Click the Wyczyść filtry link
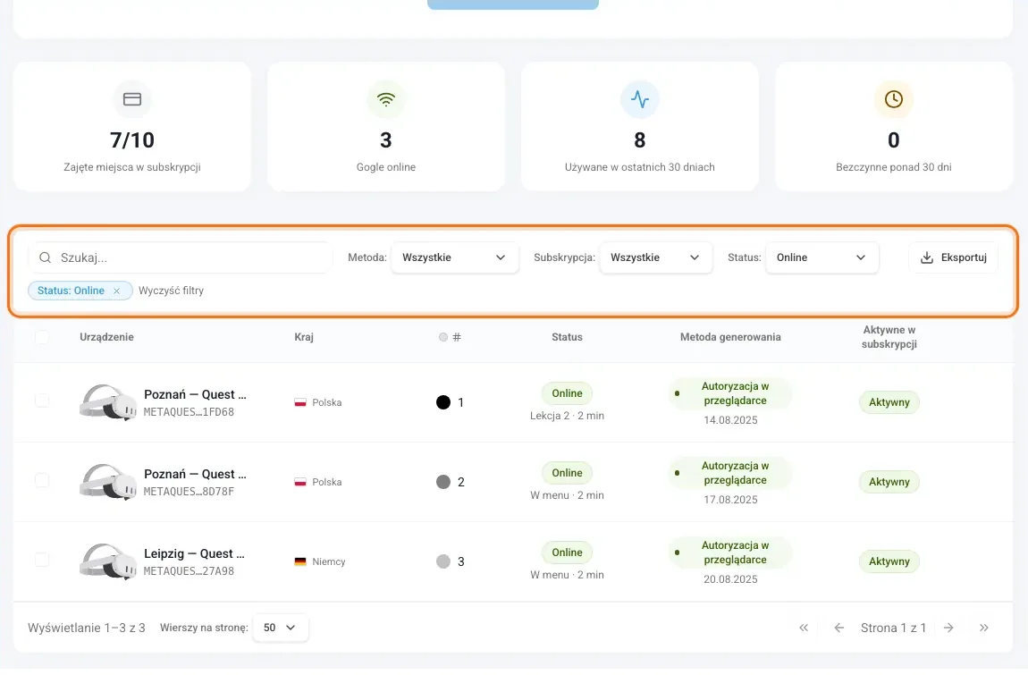The height and width of the screenshot is (675, 1028). (x=171, y=291)
